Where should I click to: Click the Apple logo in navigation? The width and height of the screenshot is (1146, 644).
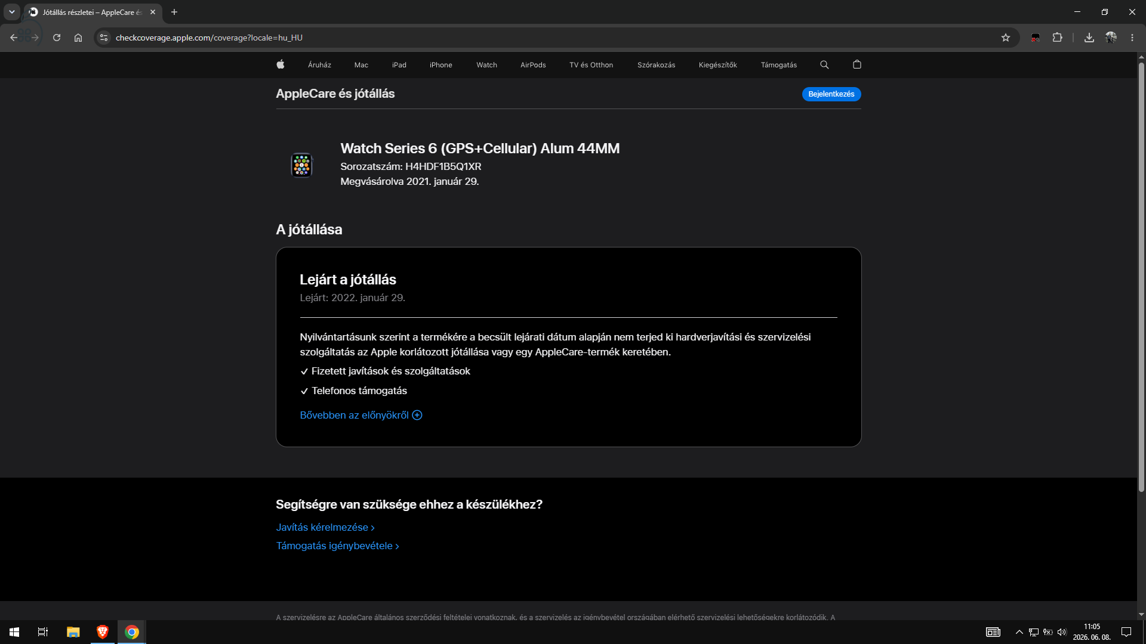281,64
